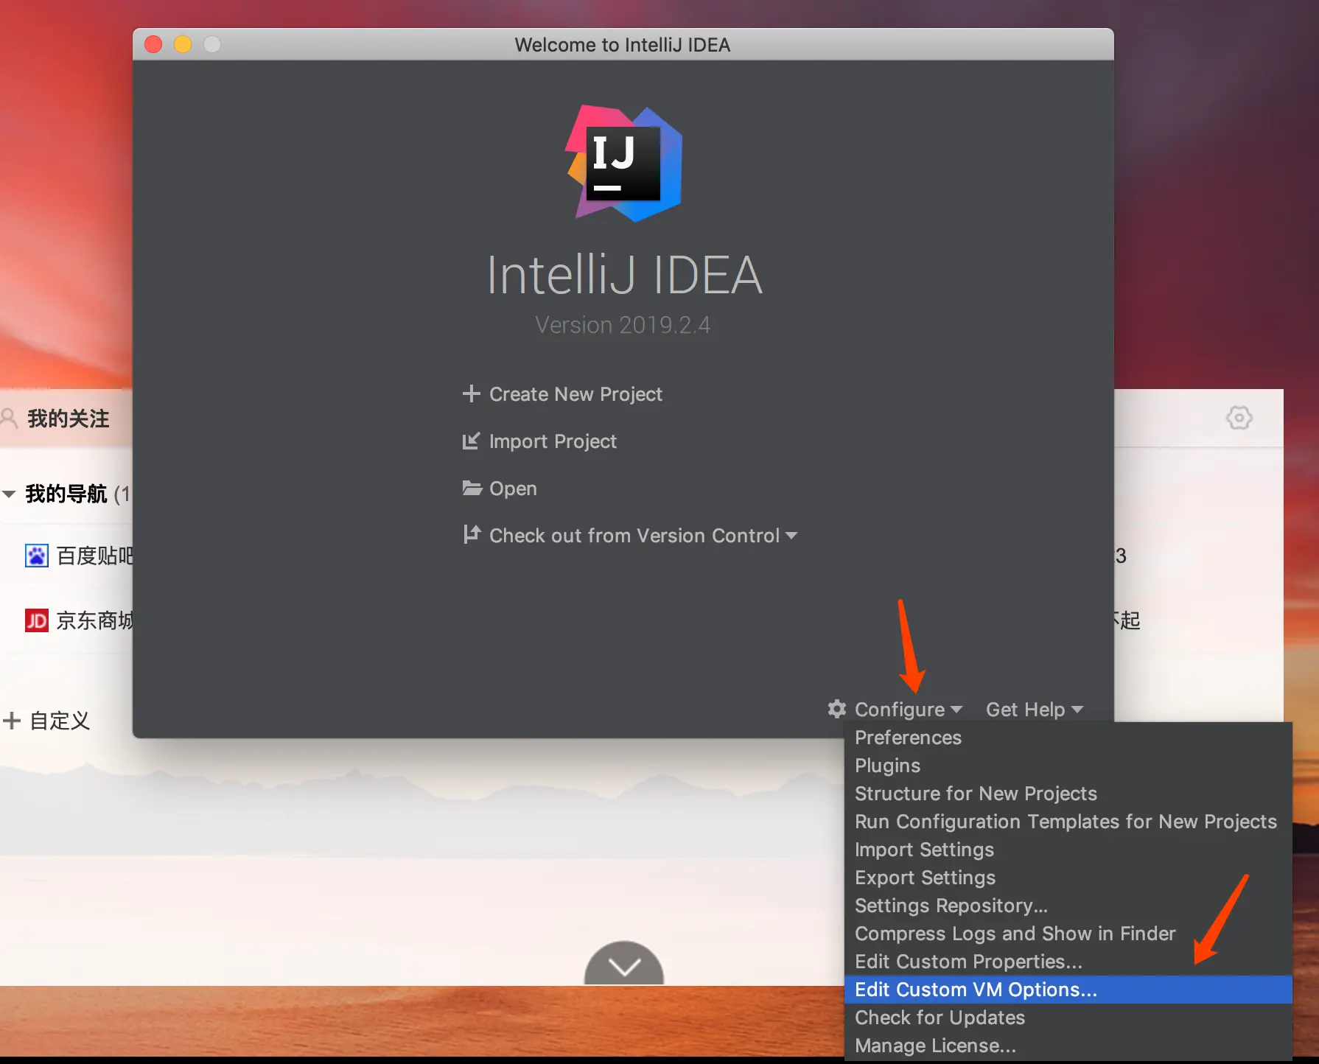Open Manage License... menu item

(x=1068, y=1046)
